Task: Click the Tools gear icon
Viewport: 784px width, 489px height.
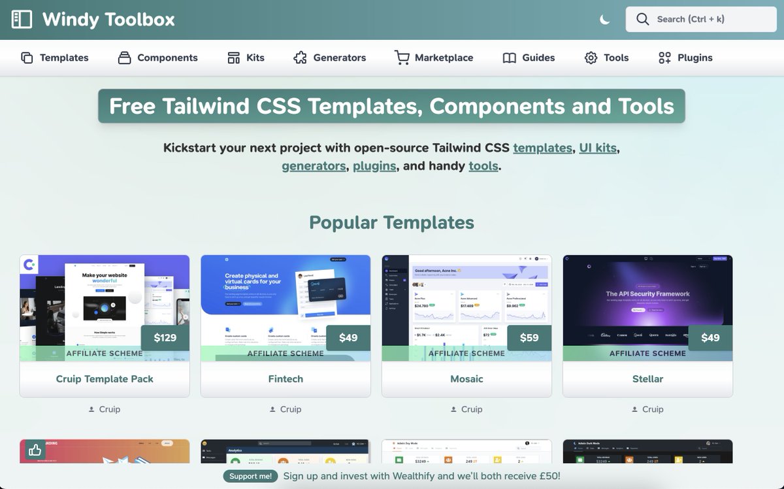Action: click(x=591, y=58)
